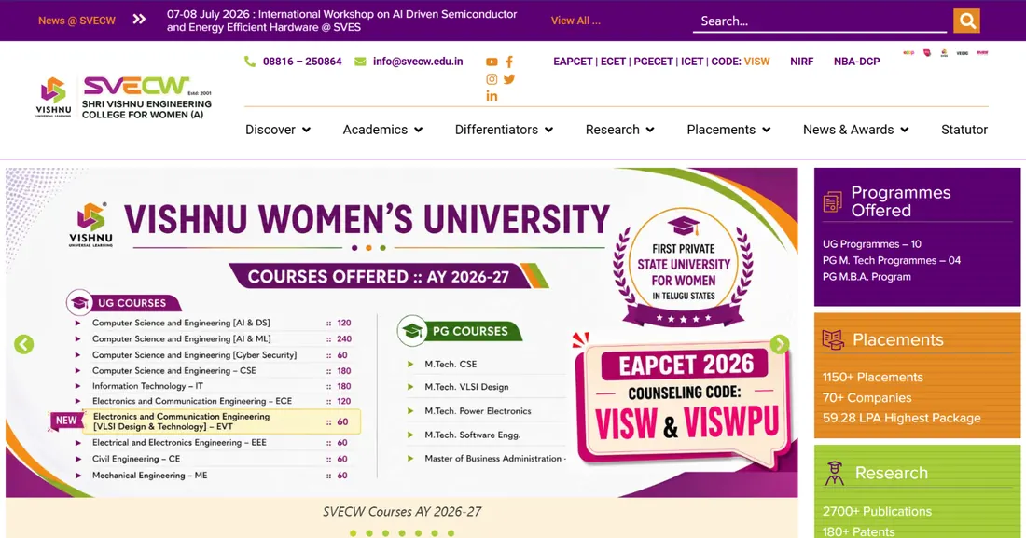Click 1150+ Placements text

pyautogui.click(x=872, y=378)
